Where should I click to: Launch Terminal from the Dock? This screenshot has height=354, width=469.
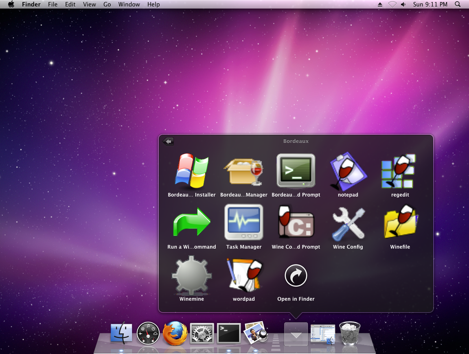(x=229, y=333)
